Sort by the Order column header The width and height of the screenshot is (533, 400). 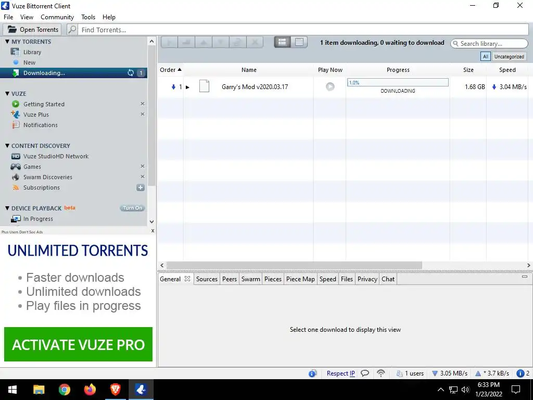[171, 70]
